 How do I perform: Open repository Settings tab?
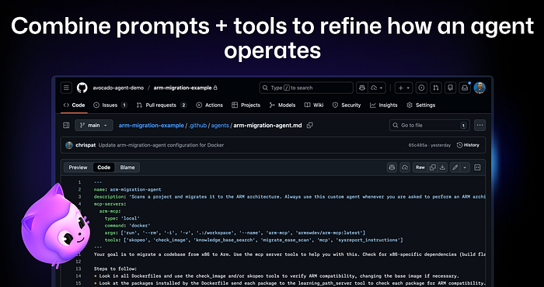pyautogui.click(x=421, y=105)
